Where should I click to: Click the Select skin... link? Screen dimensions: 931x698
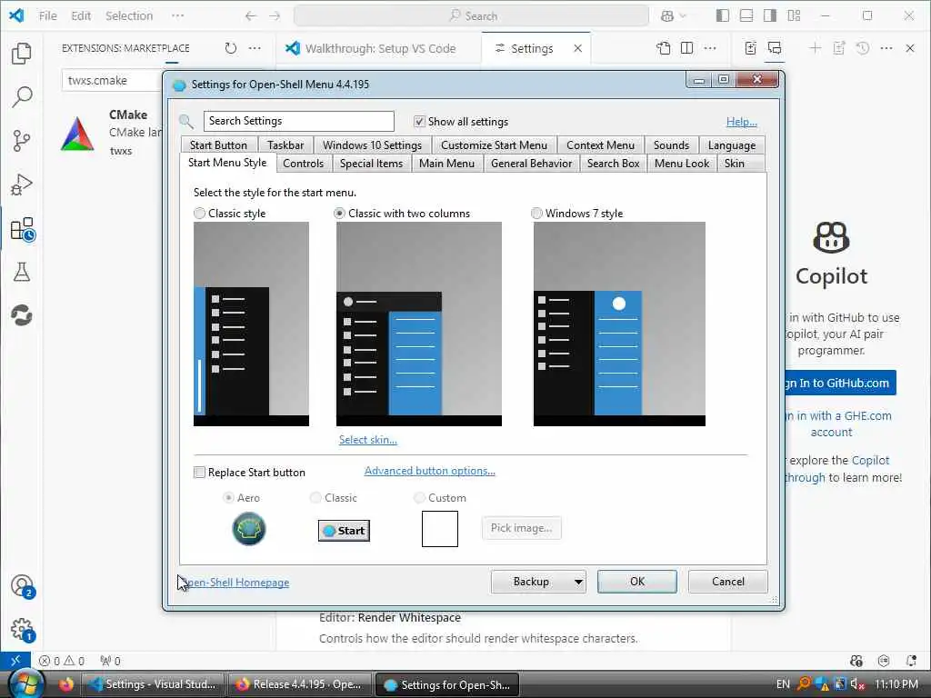click(368, 440)
